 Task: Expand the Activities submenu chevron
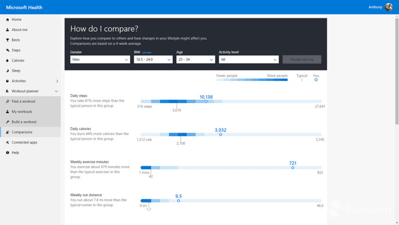coord(57,81)
